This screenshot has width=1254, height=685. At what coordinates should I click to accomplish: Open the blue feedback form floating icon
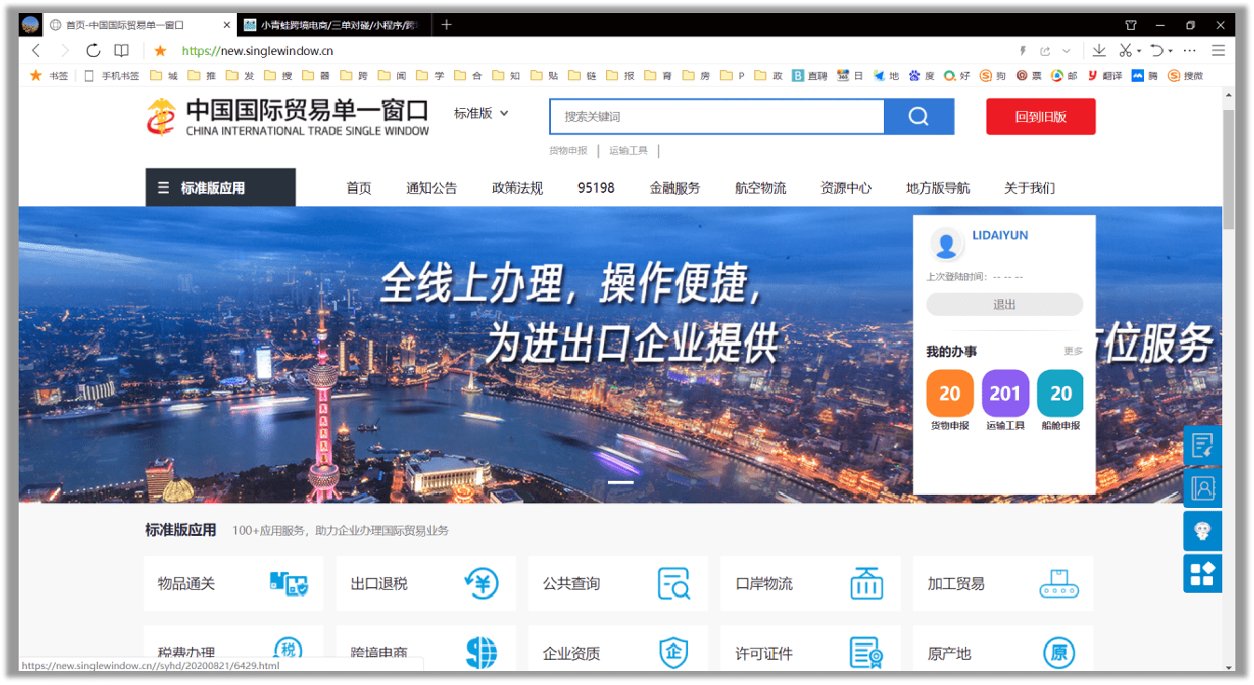(x=1203, y=445)
